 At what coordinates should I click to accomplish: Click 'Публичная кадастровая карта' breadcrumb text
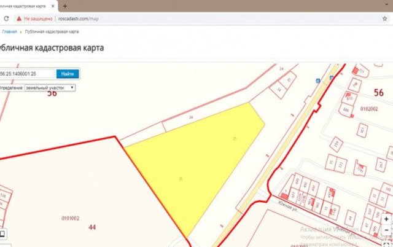click(x=52, y=31)
